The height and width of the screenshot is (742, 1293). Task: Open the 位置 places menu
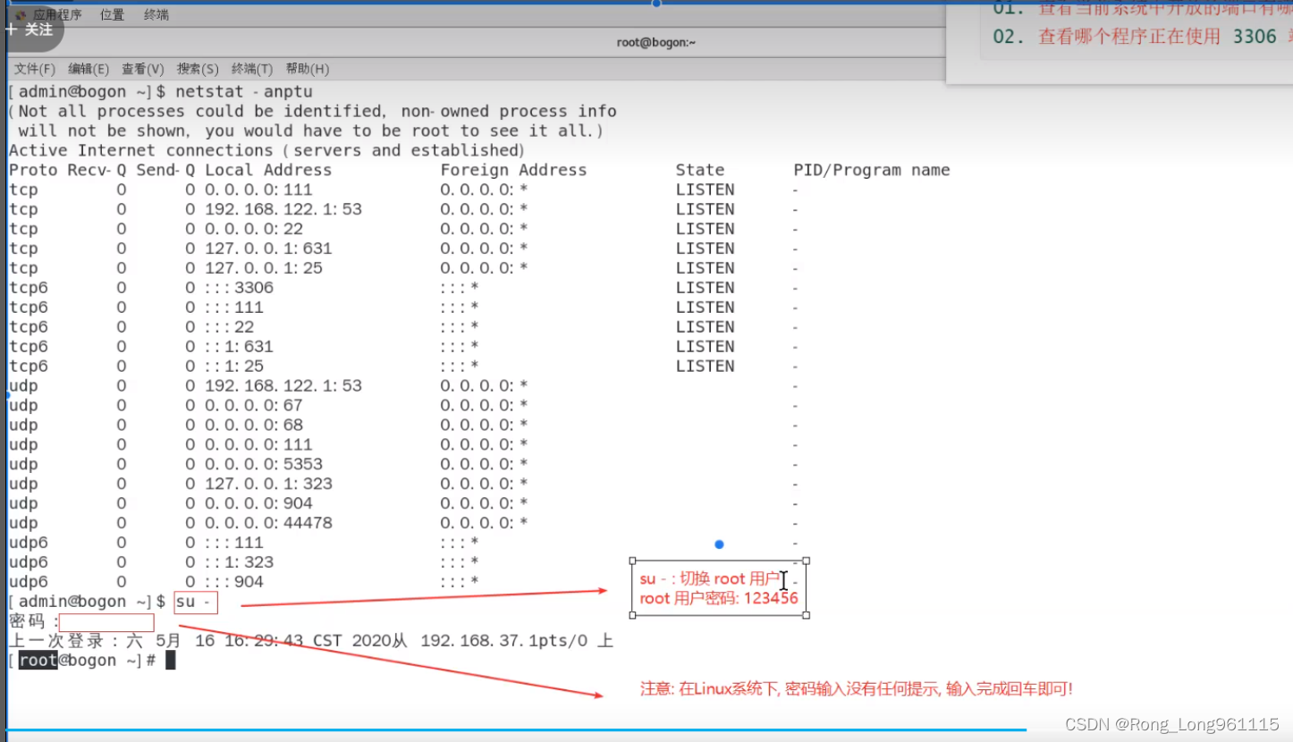[113, 14]
